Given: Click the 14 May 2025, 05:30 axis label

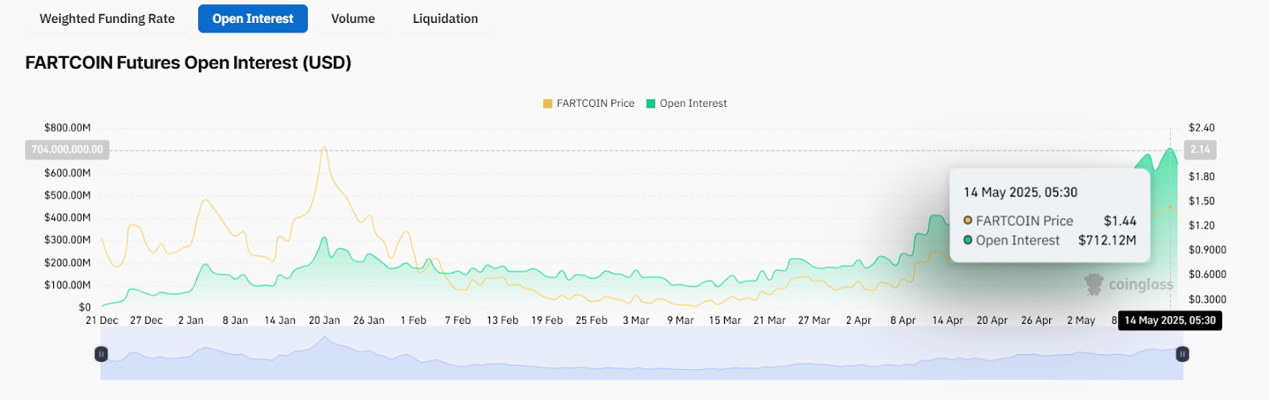Looking at the screenshot, I should click(1170, 320).
